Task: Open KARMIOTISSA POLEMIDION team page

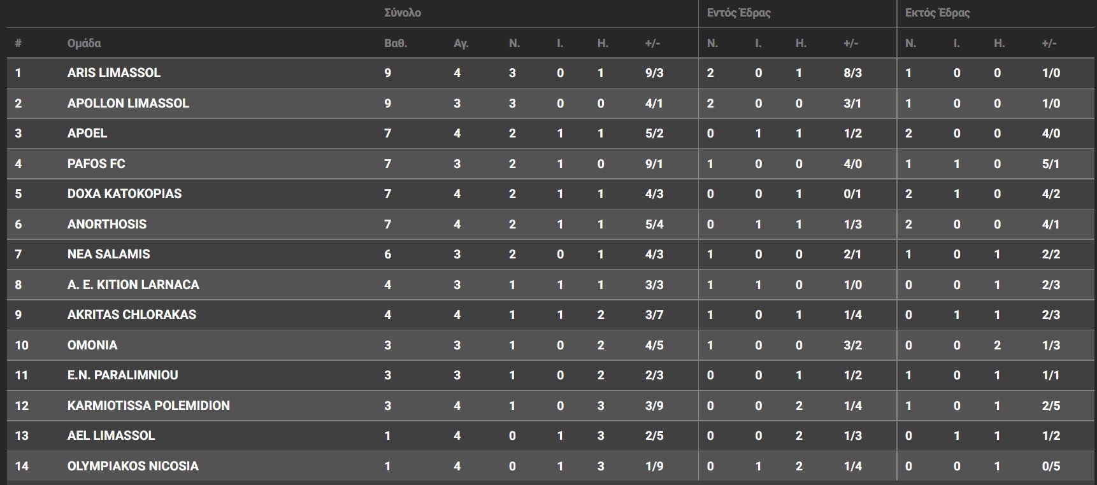Action: pyautogui.click(x=148, y=405)
